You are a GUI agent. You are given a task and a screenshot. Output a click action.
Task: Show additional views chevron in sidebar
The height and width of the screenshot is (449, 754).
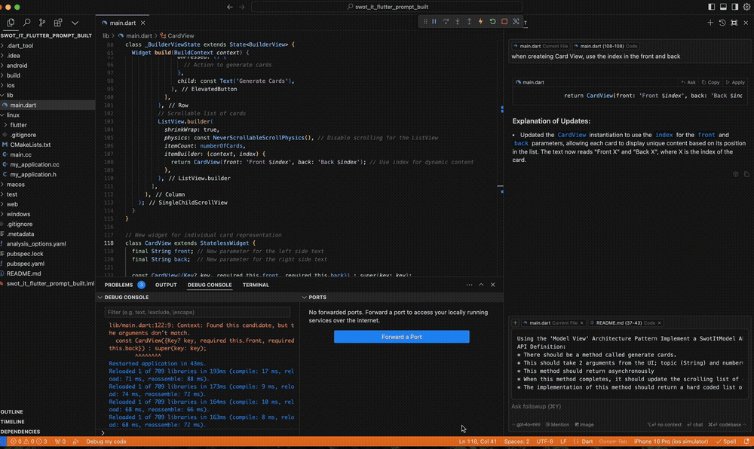click(x=75, y=23)
